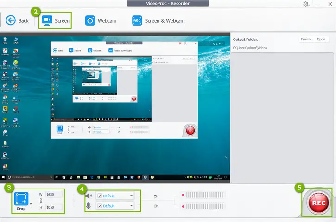Viewport: 336px width, 222px height.
Task: Uncheck the speaker Default device checkbox
Action: [100, 196]
